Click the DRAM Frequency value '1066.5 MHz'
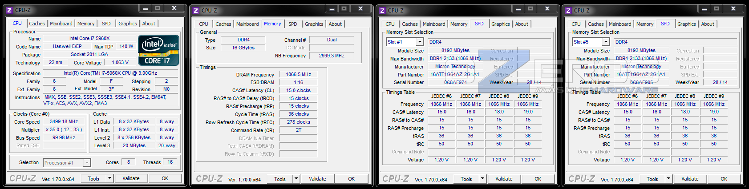This screenshot has height=189, width=749. 299,74
